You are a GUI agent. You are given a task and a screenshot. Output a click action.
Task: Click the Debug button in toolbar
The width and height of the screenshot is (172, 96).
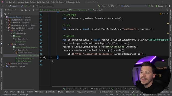coord(159,6)
